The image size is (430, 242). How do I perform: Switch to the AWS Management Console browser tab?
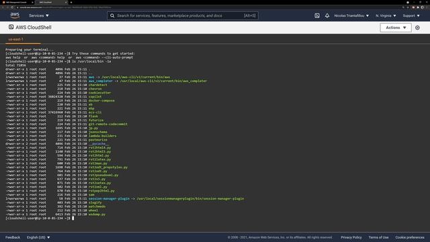tap(16, 2)
